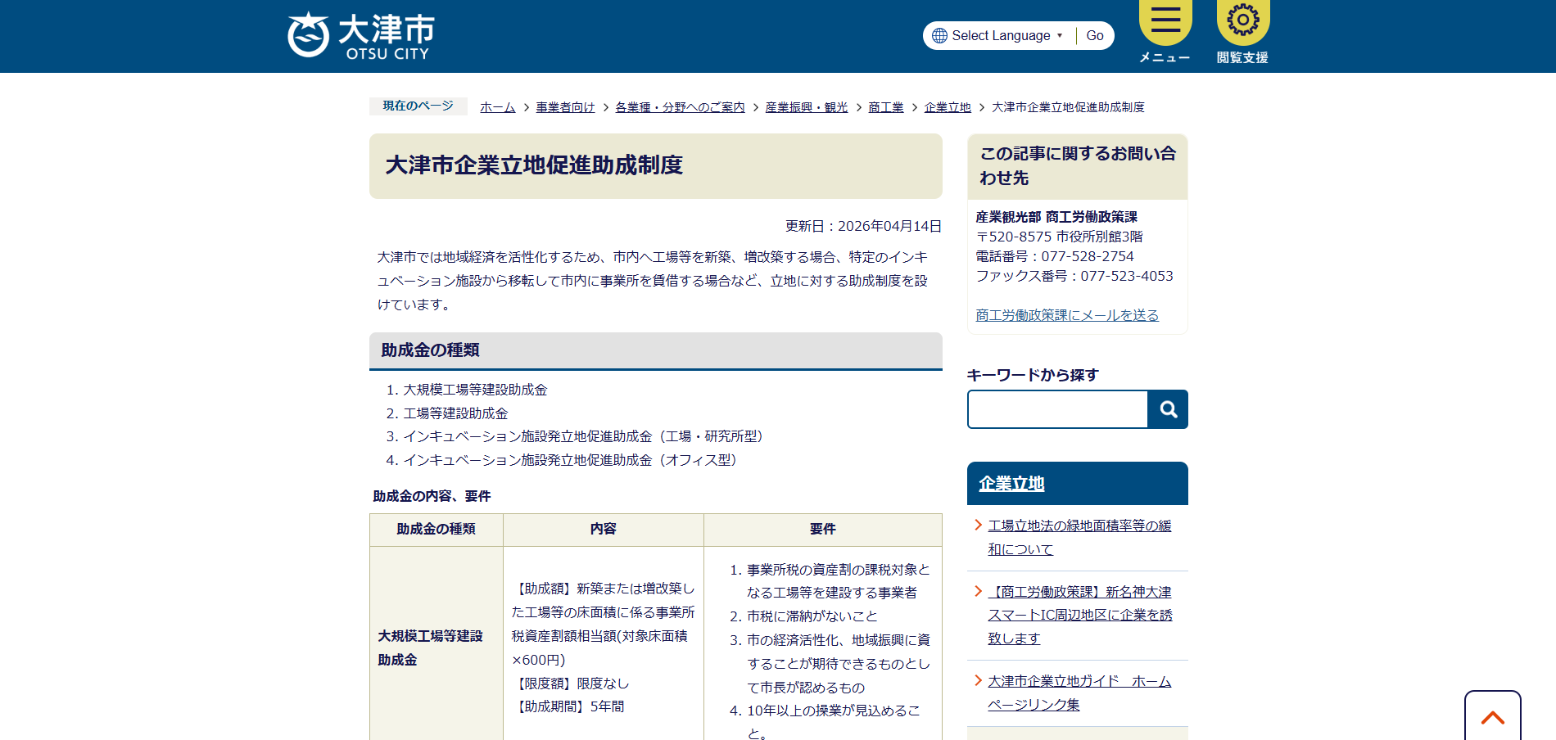Open the yellow メニュー hamburger menu
Screen dimensions: 1556x740
1165,32
